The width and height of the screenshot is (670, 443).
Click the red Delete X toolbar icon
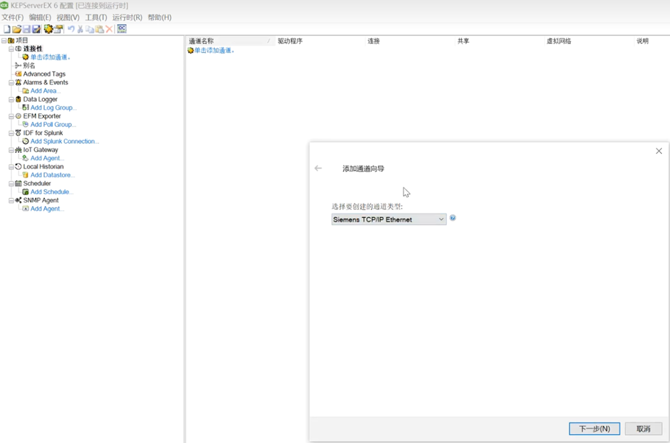tap(109, 29)
